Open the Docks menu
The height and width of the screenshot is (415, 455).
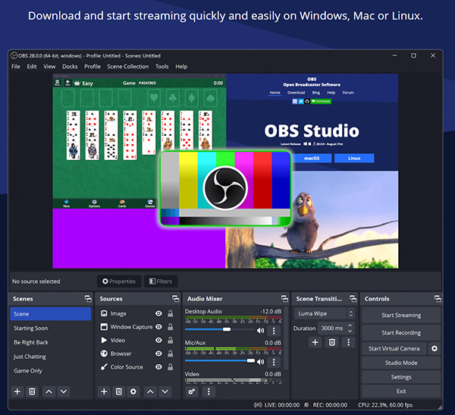point(70,67)
